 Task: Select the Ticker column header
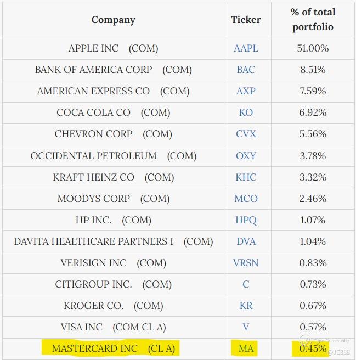click(x=246, y=20)
